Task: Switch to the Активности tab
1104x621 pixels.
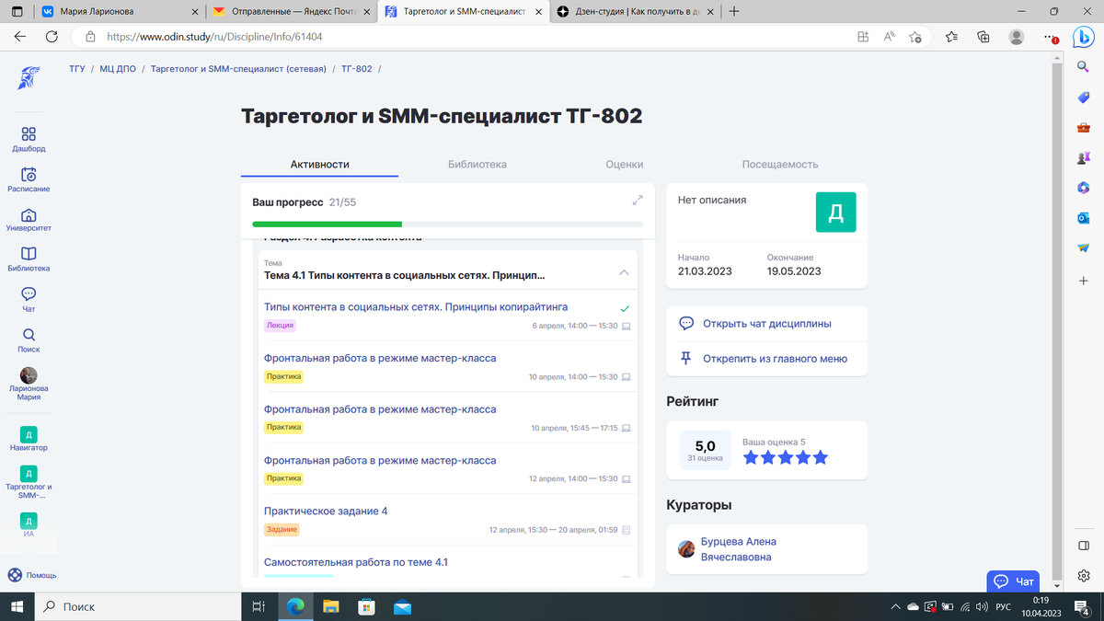Action: [319, 165]
